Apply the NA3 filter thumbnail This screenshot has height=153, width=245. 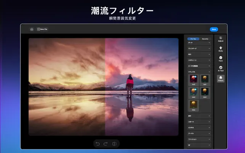194,106
